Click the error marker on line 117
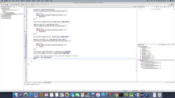The height and width of the screenshot is (98, 175). 25,57
